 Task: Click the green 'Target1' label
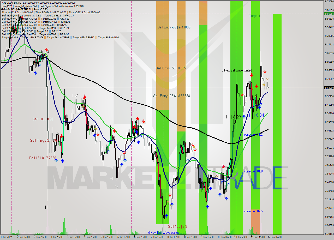(x=254, y=16)
